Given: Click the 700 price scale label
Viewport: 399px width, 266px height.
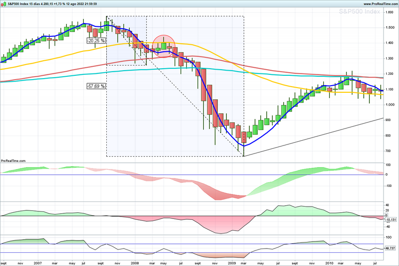Looking at the screenshot, I should pyautogui.click(x=388, y=151).
